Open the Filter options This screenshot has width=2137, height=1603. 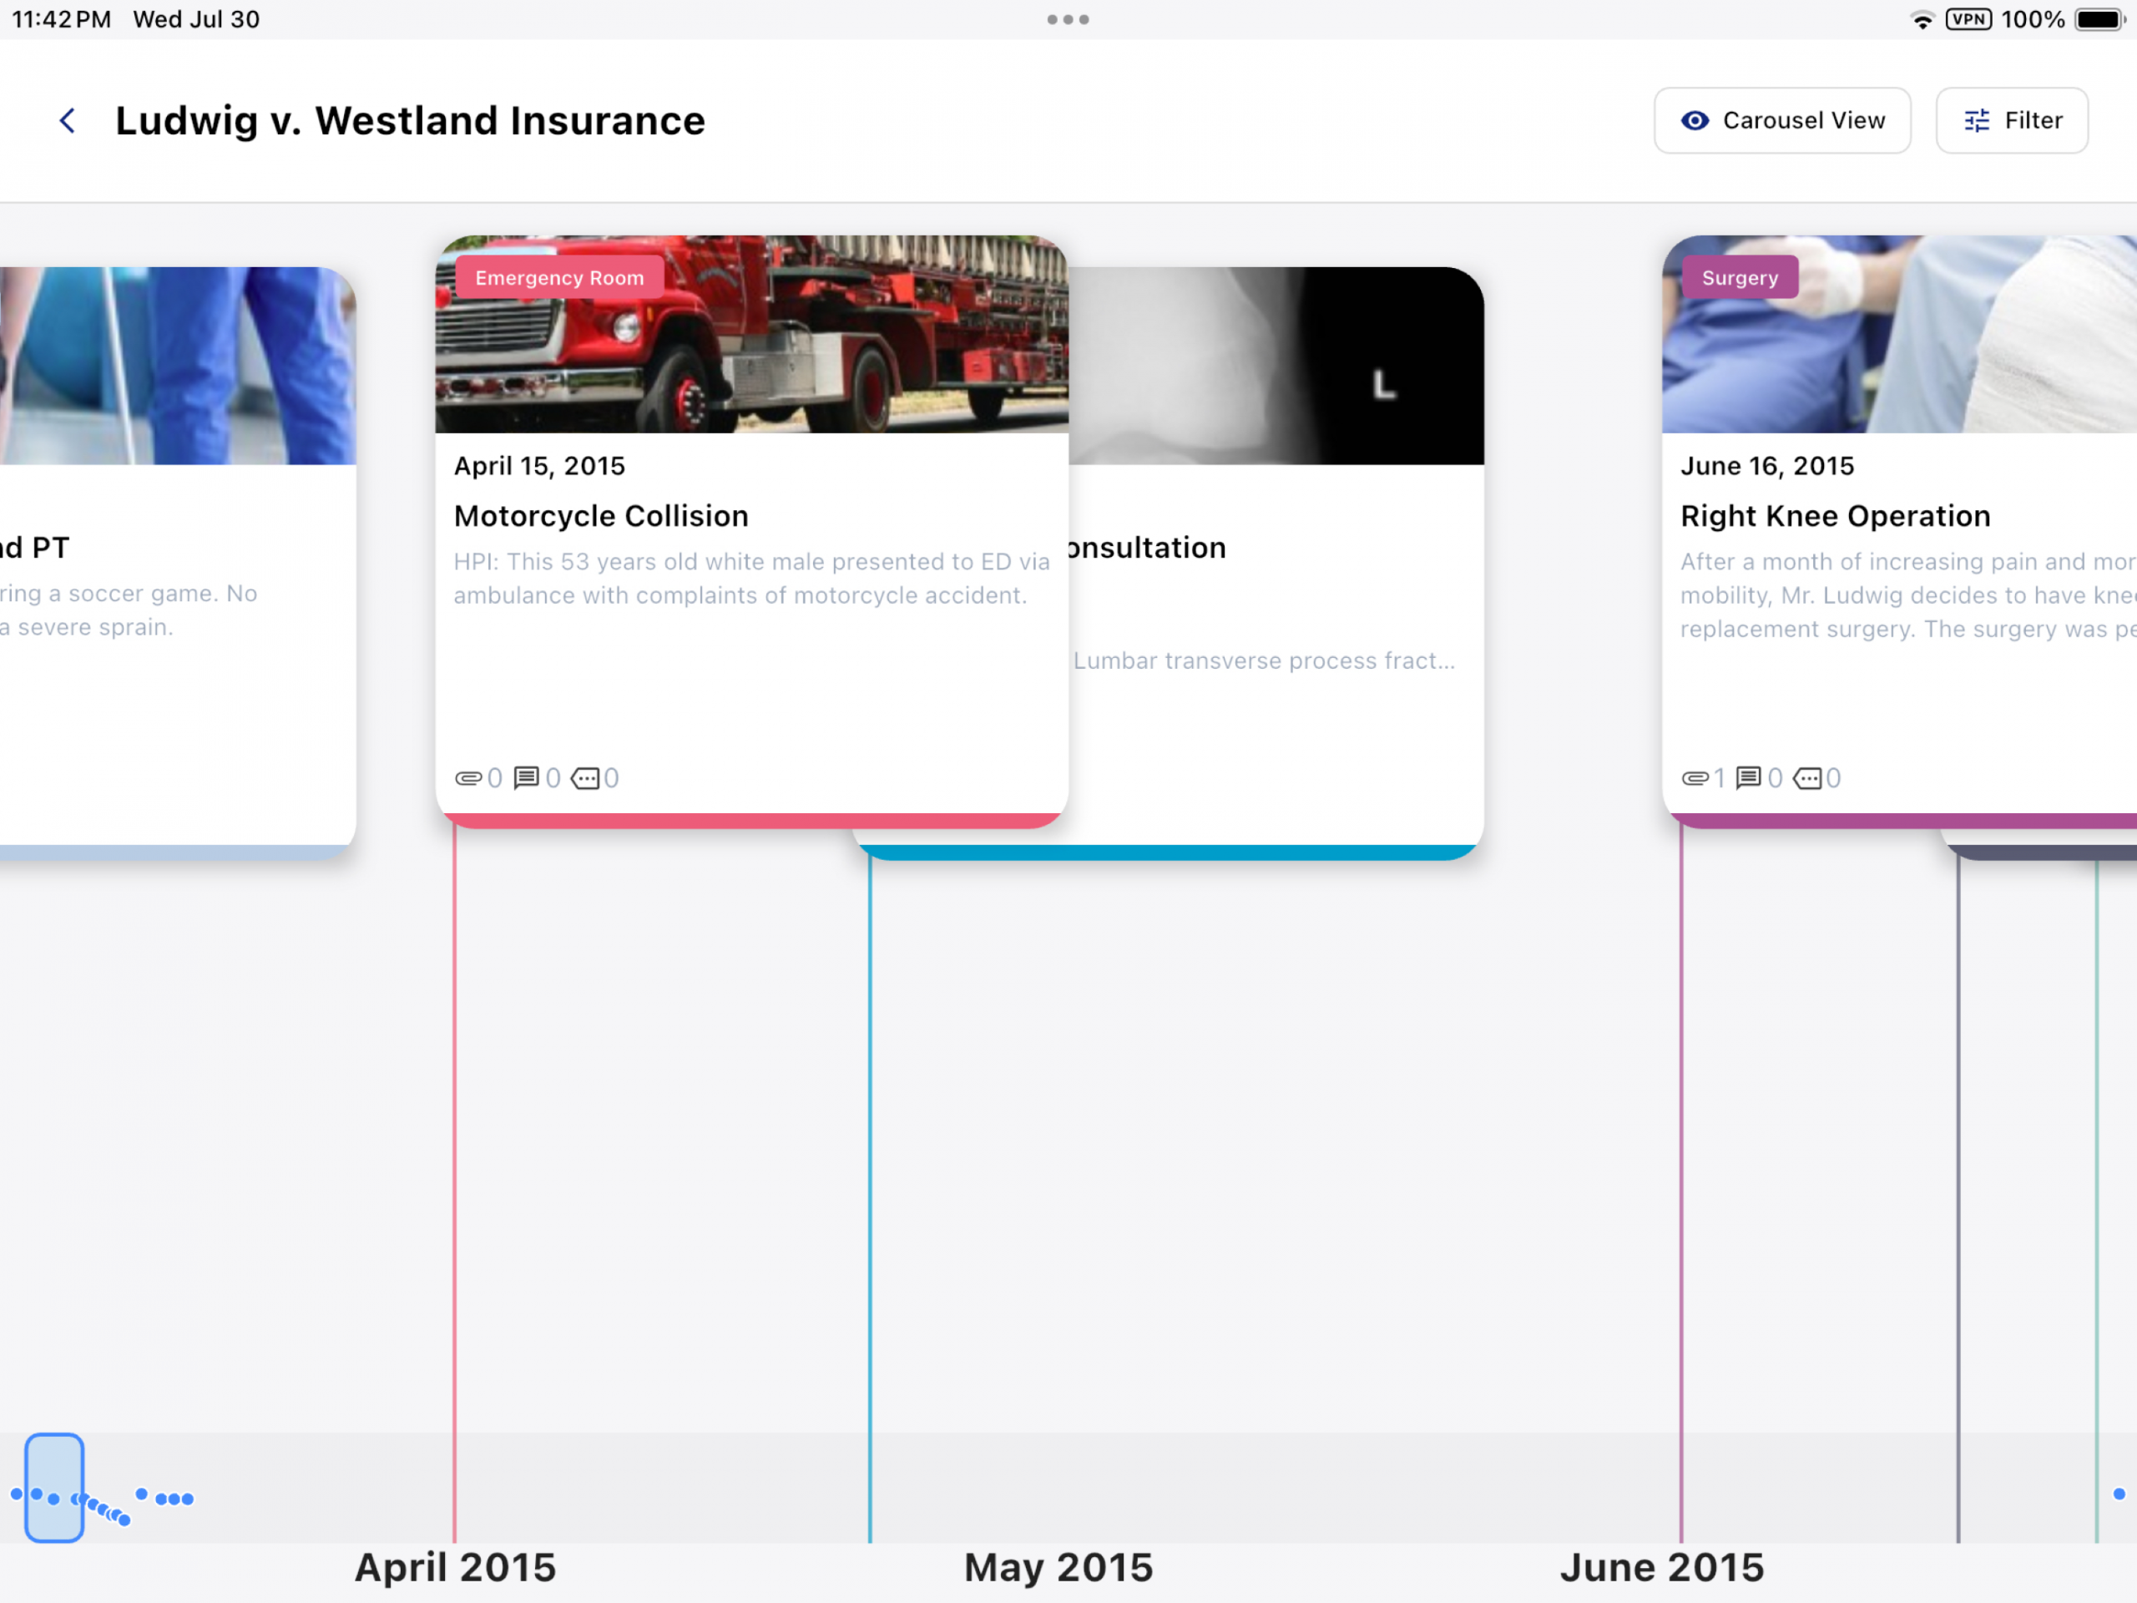pos(2012,121)
